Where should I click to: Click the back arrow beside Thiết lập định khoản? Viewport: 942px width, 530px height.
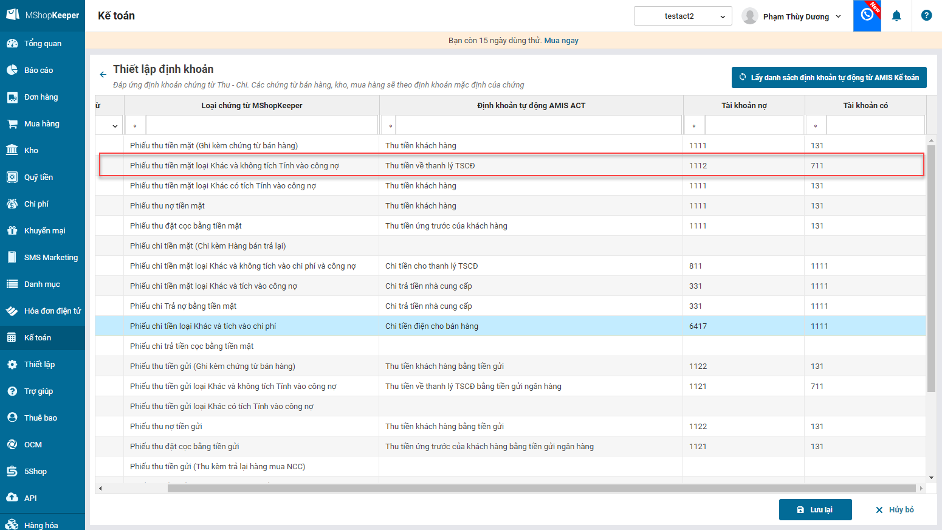103,75
